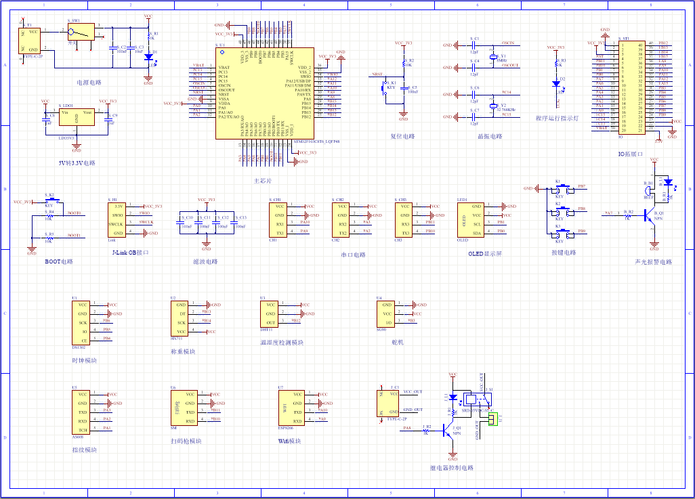The width and height of the screenshot is (695, 499).
Task: Click the green-highlighted relay output connector
Action: [493, 420]
